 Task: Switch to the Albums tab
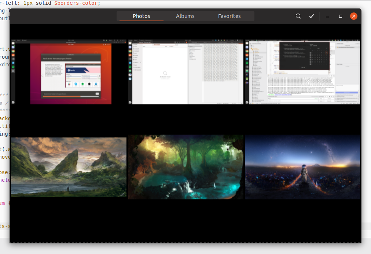point(185,16)
